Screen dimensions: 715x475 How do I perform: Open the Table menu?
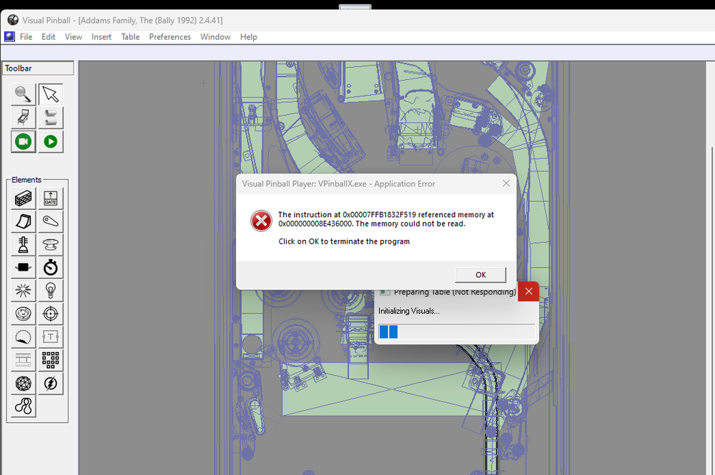(129, 36)
